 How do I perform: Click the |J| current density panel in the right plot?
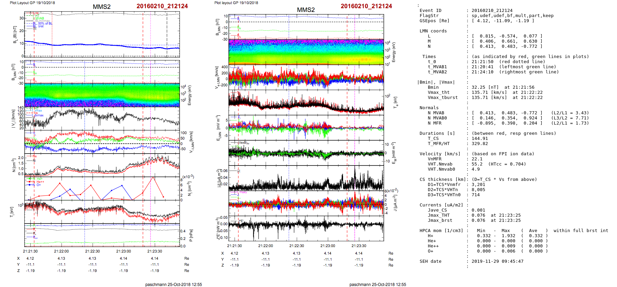[x=306, y=178]
